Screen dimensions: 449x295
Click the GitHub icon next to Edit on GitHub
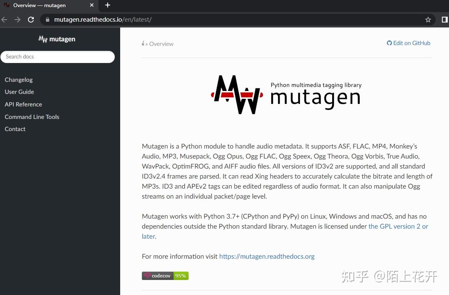tap(389, 43)
